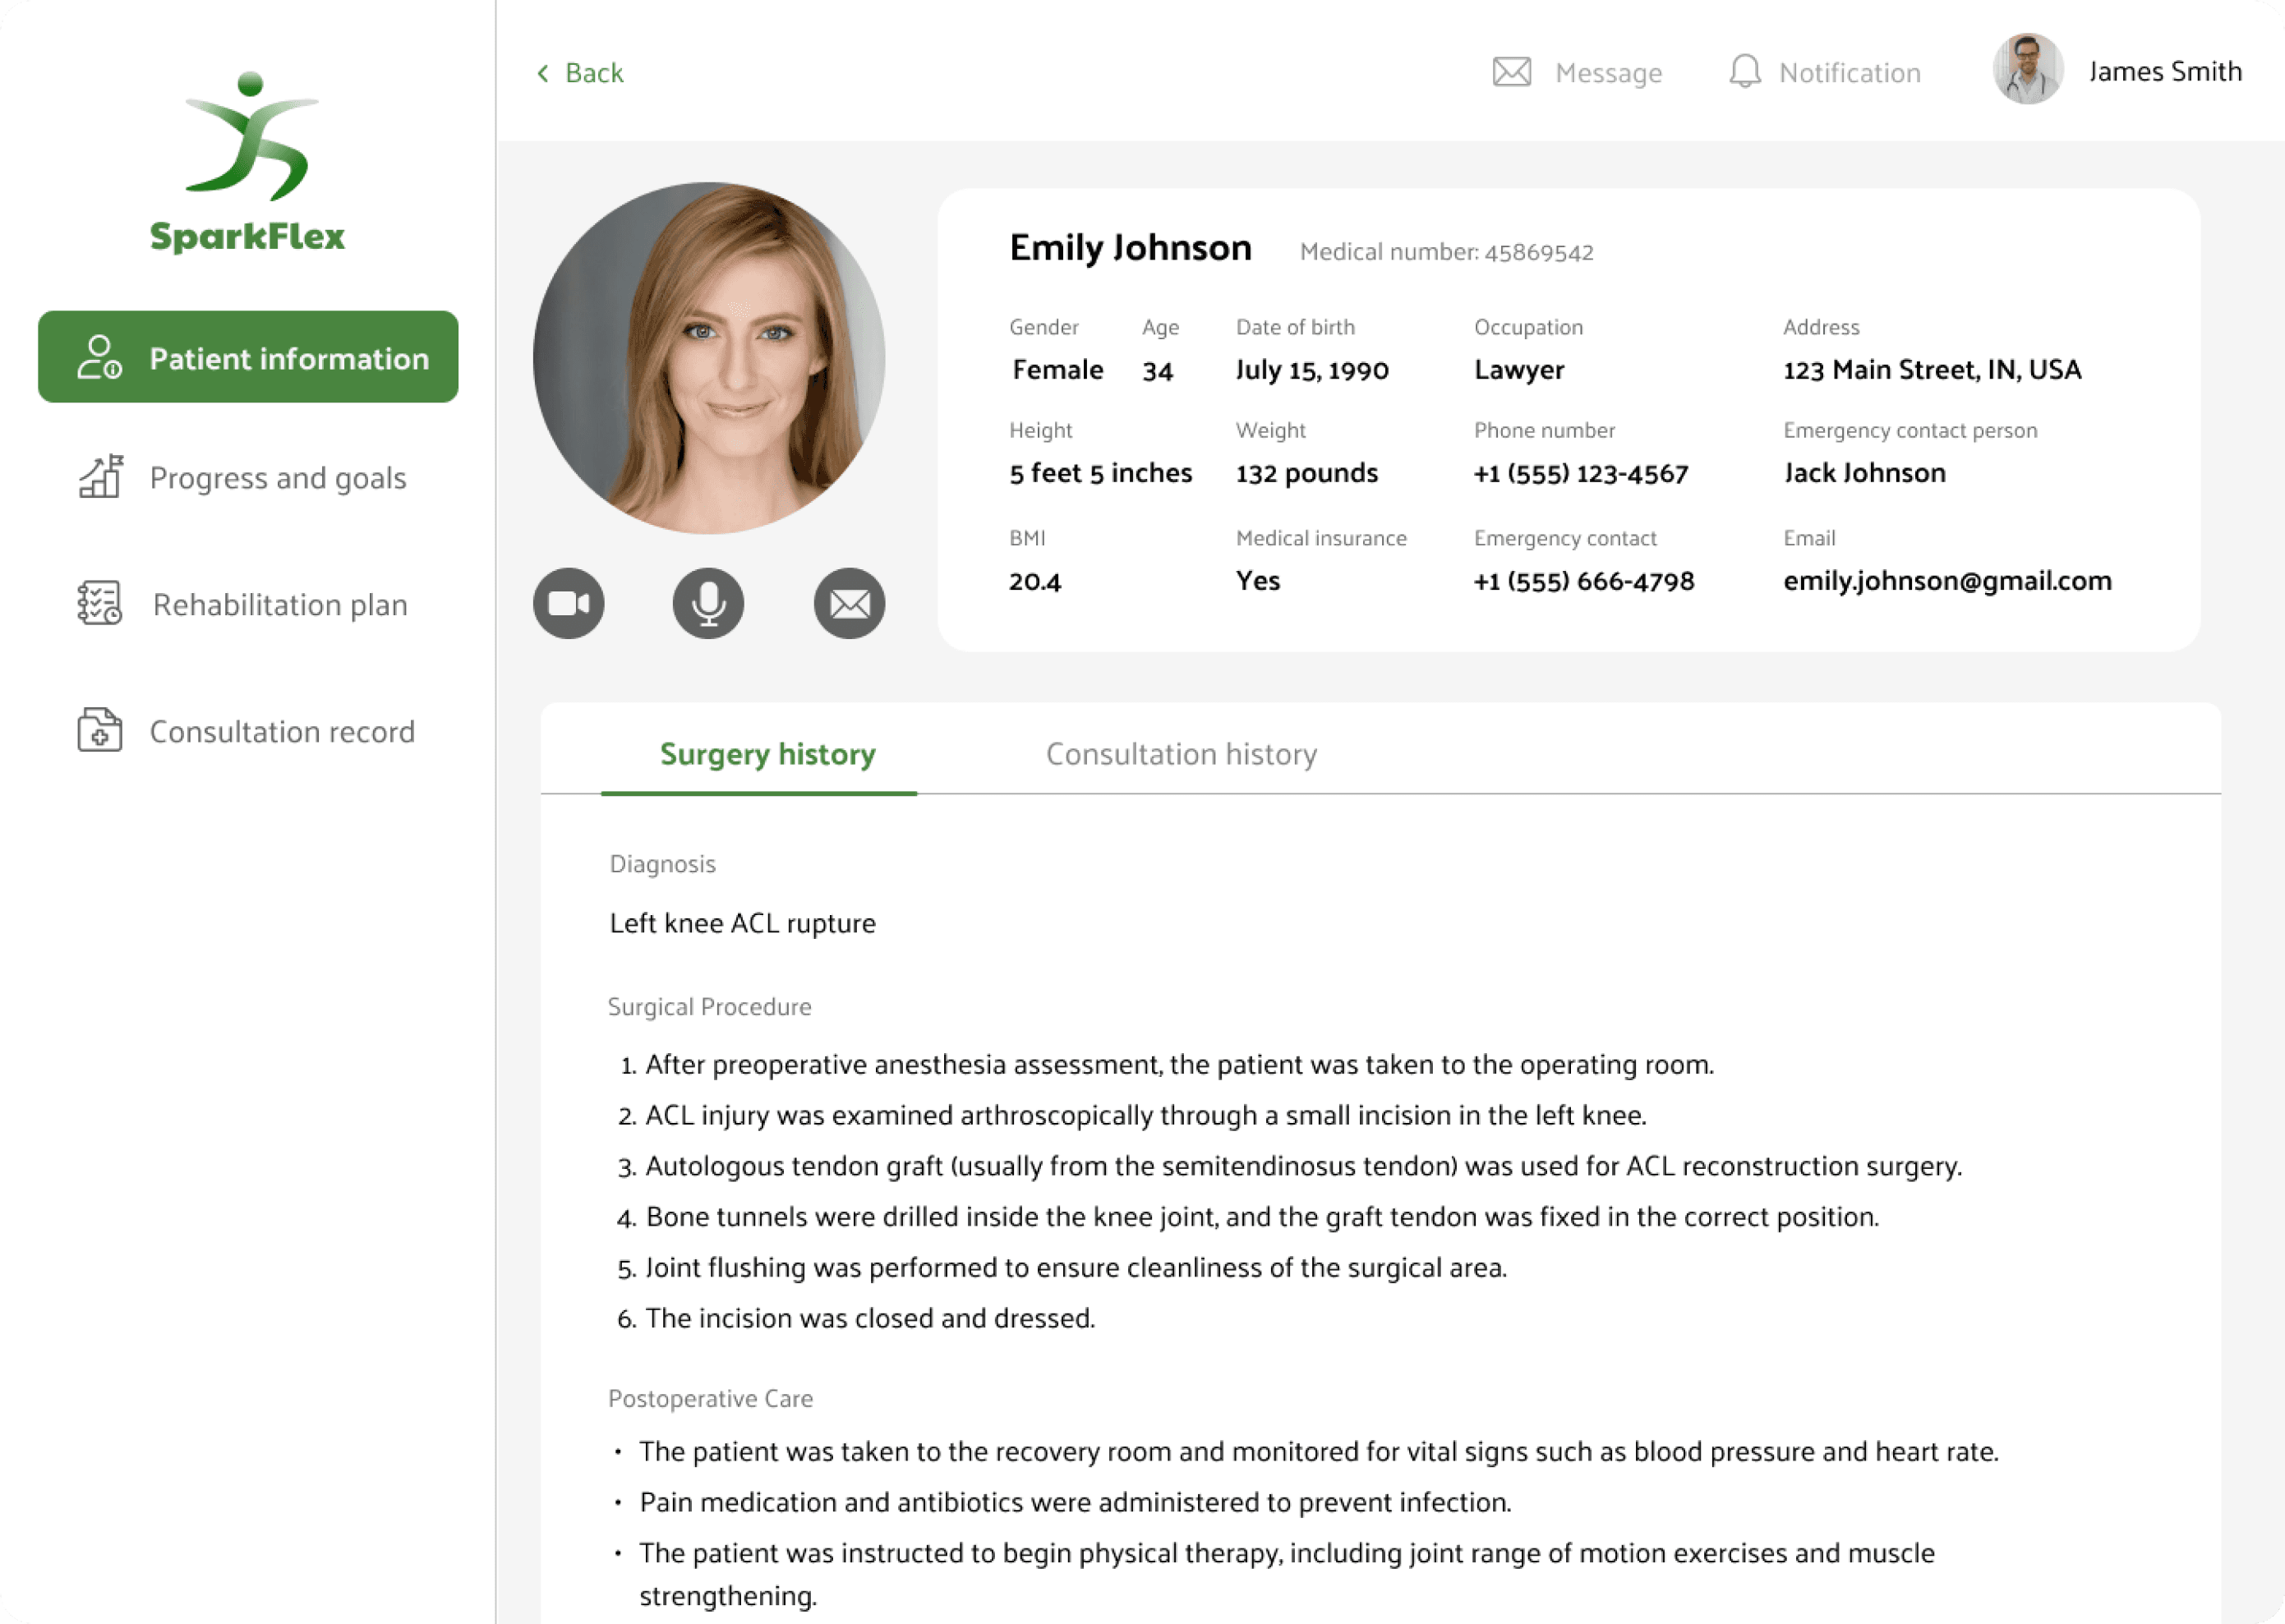Image resolution: width=2285 pixels, height=1624 pixels.
Task: Start voice call with microphone icon
Action: pos(708,604)
